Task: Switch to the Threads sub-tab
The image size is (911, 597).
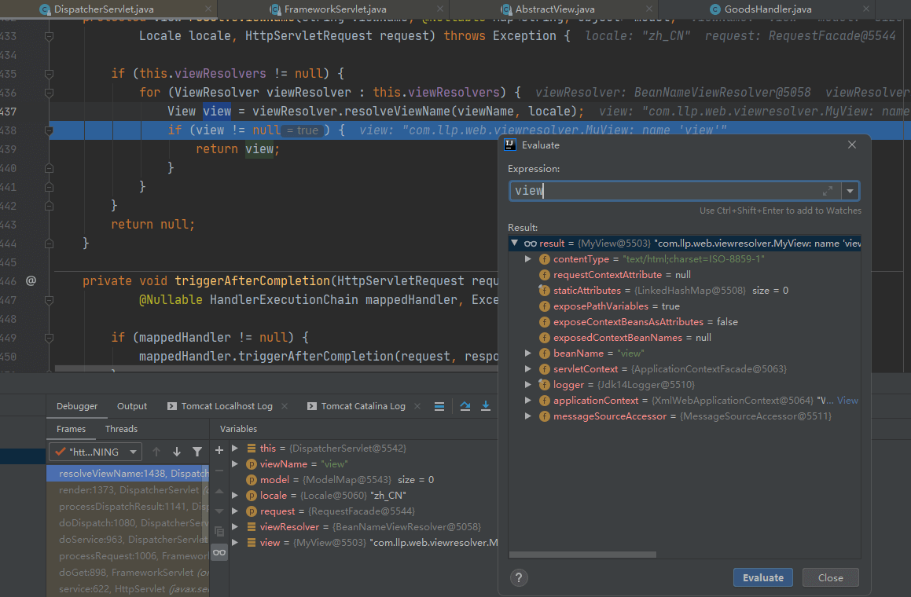Action: click(121, 429)
